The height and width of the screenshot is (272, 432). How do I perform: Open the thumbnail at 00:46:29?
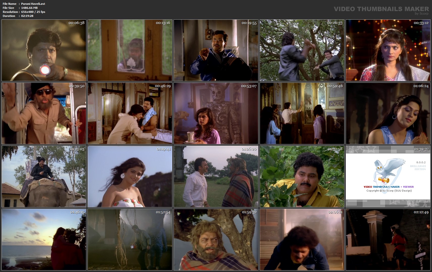point(130,114)
